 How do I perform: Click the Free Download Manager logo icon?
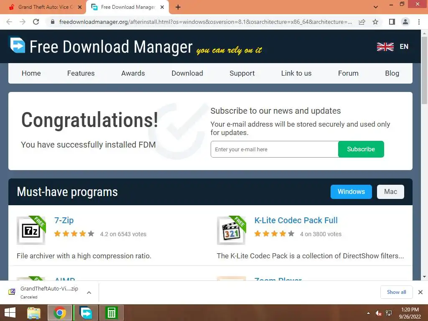pyautogui.click(x=18, y=45)
